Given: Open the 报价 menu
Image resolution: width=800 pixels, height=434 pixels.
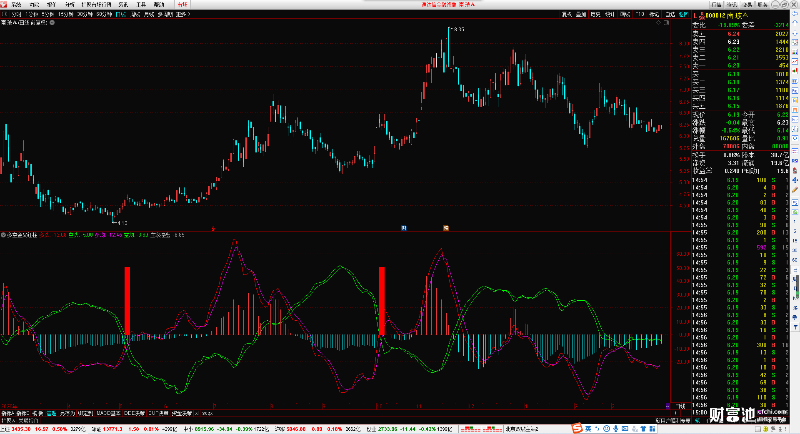Looking at the screenshot, I should (x=52, y=5).
